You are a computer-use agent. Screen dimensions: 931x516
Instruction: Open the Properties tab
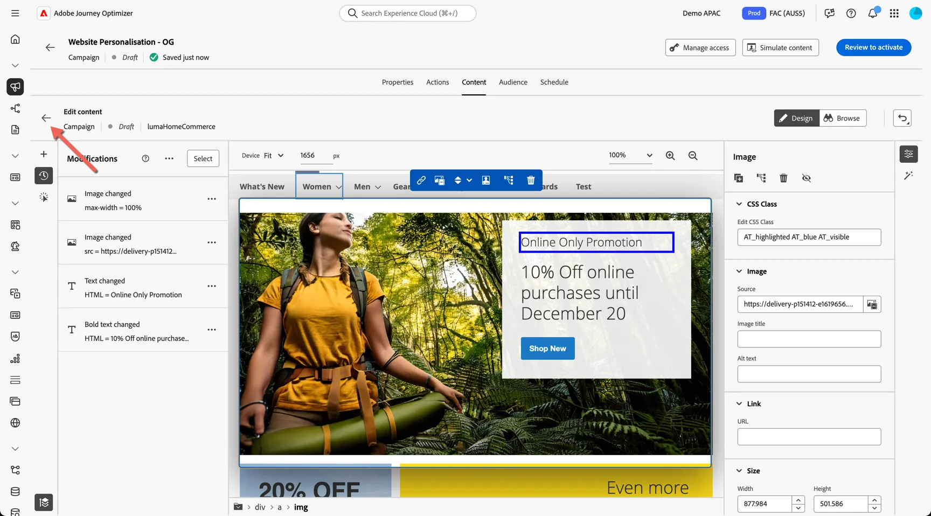[x=398, y=82]
